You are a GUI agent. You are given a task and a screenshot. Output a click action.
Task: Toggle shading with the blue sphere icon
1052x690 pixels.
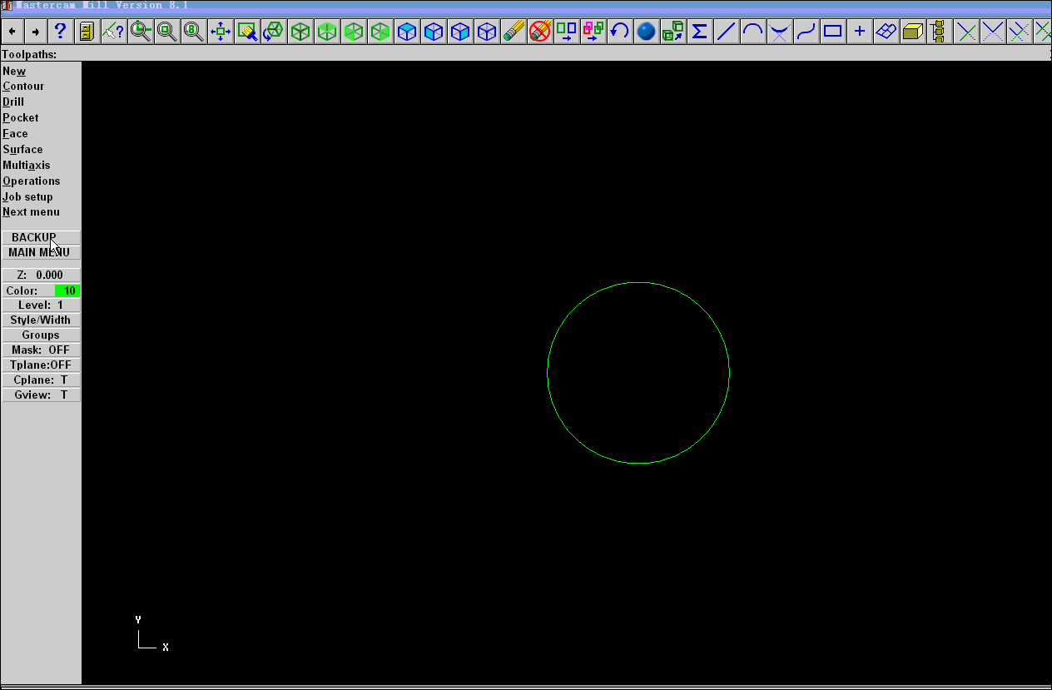[646, 32]
